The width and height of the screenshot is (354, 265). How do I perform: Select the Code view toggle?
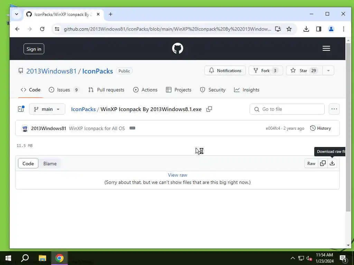pos(28,163)
